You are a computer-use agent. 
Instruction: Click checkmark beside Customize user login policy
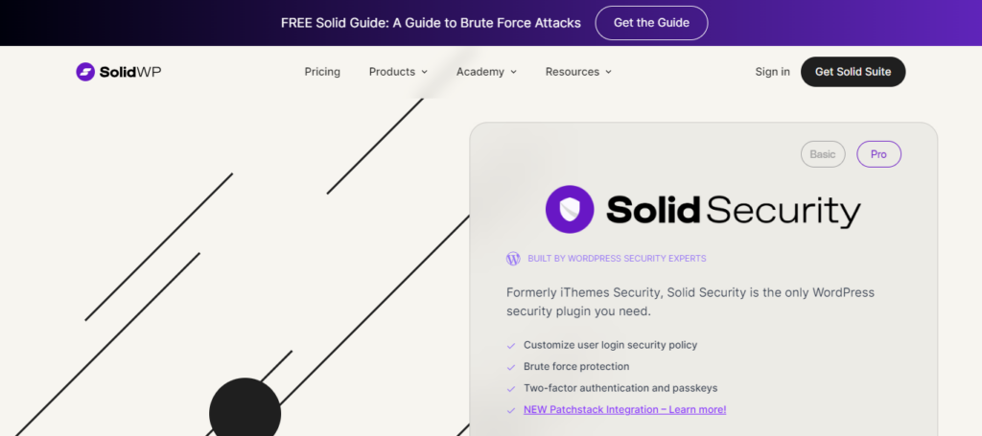[510, 345]
